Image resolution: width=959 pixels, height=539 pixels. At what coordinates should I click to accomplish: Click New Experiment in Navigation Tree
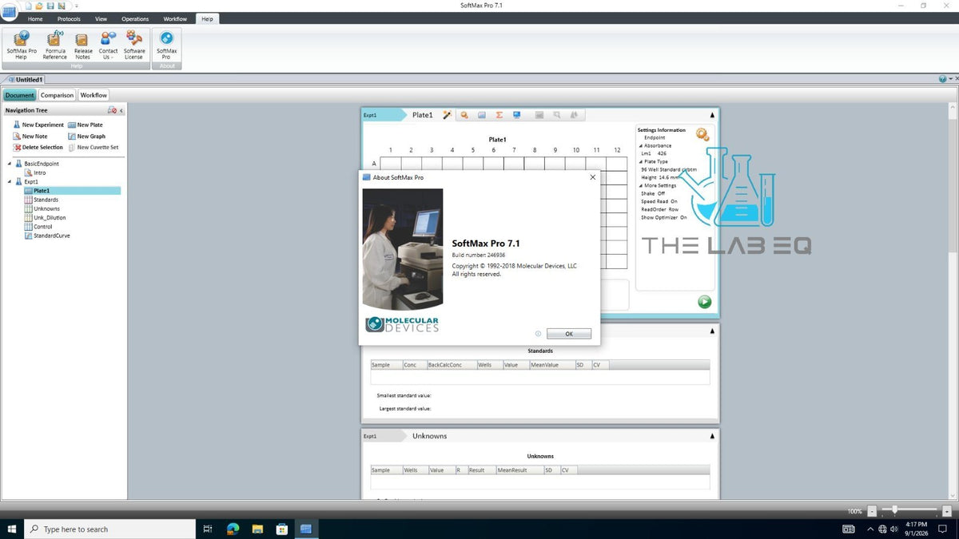pos(38,125)
